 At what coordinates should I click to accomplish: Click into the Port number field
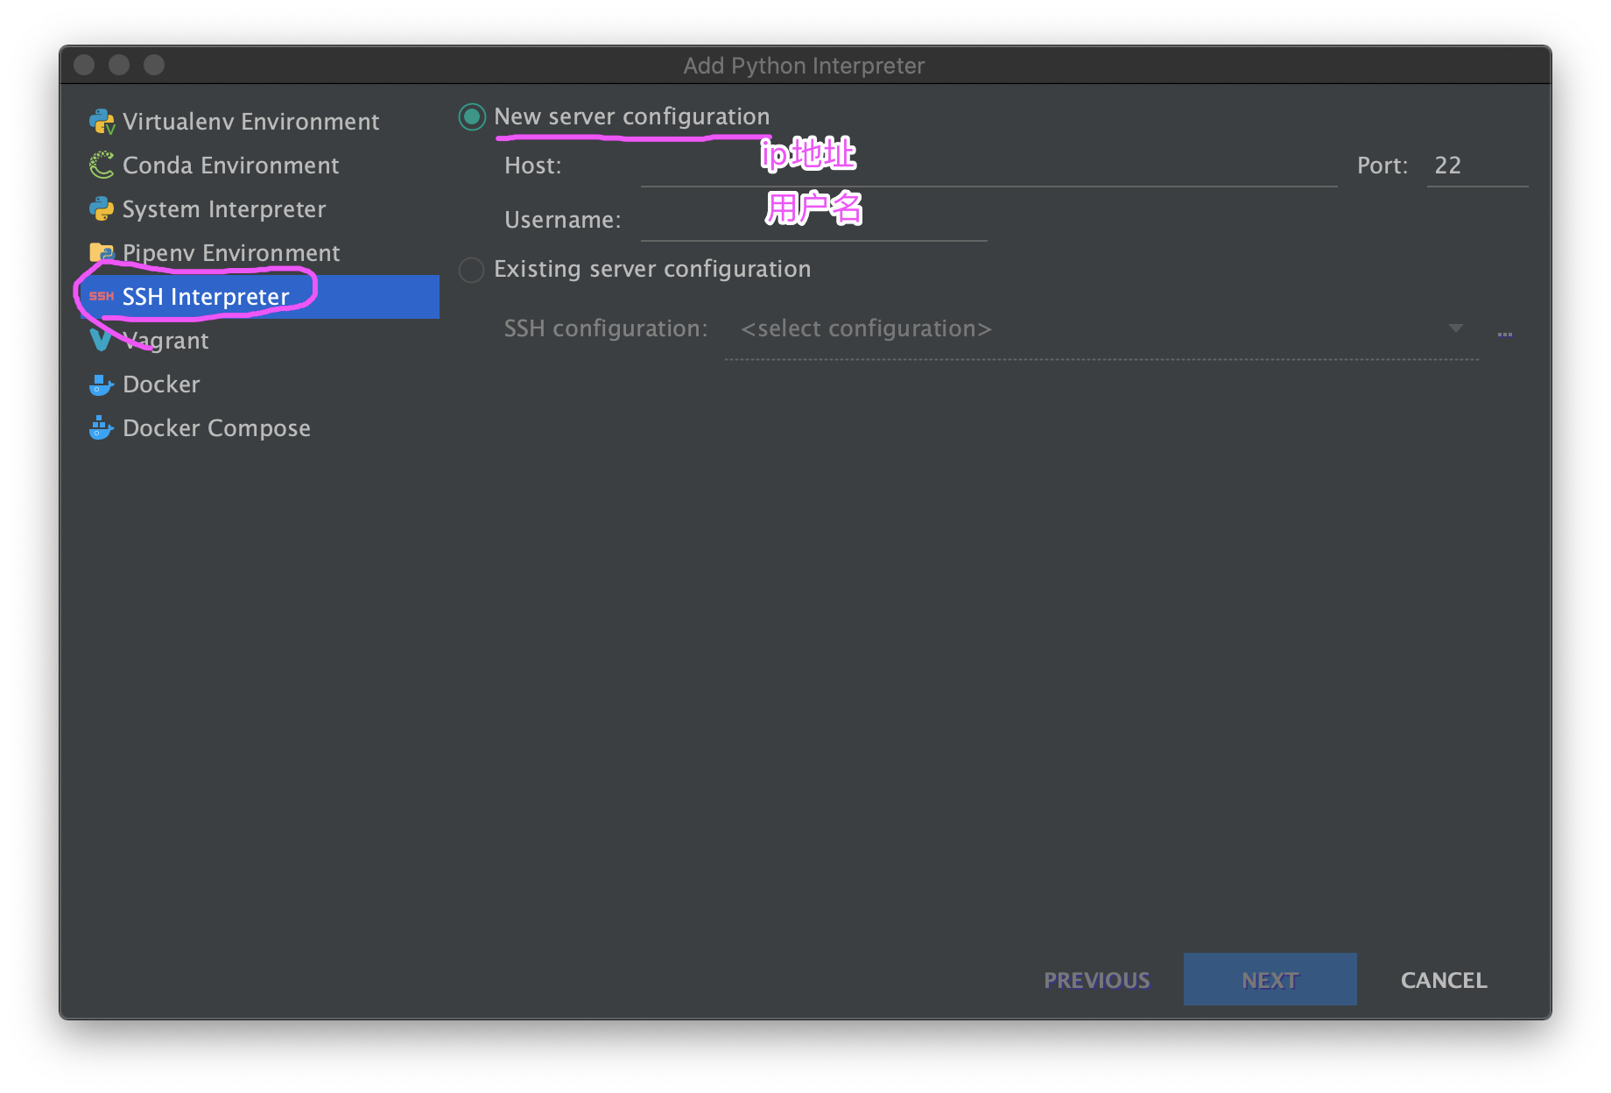tap(1476, 166)
